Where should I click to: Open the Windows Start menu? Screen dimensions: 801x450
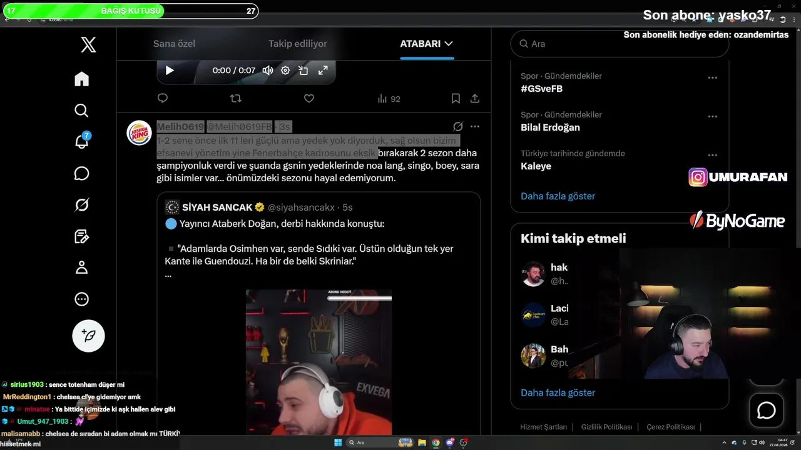338,442
